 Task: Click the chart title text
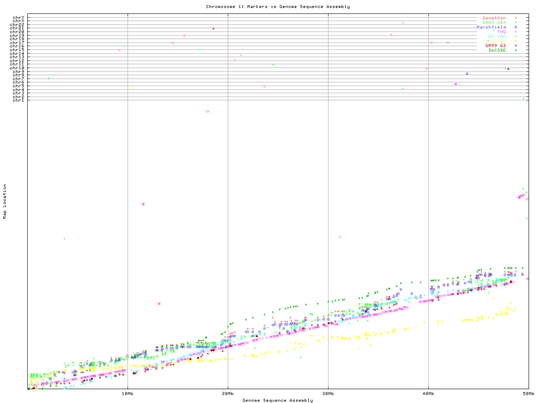(278, 7)
